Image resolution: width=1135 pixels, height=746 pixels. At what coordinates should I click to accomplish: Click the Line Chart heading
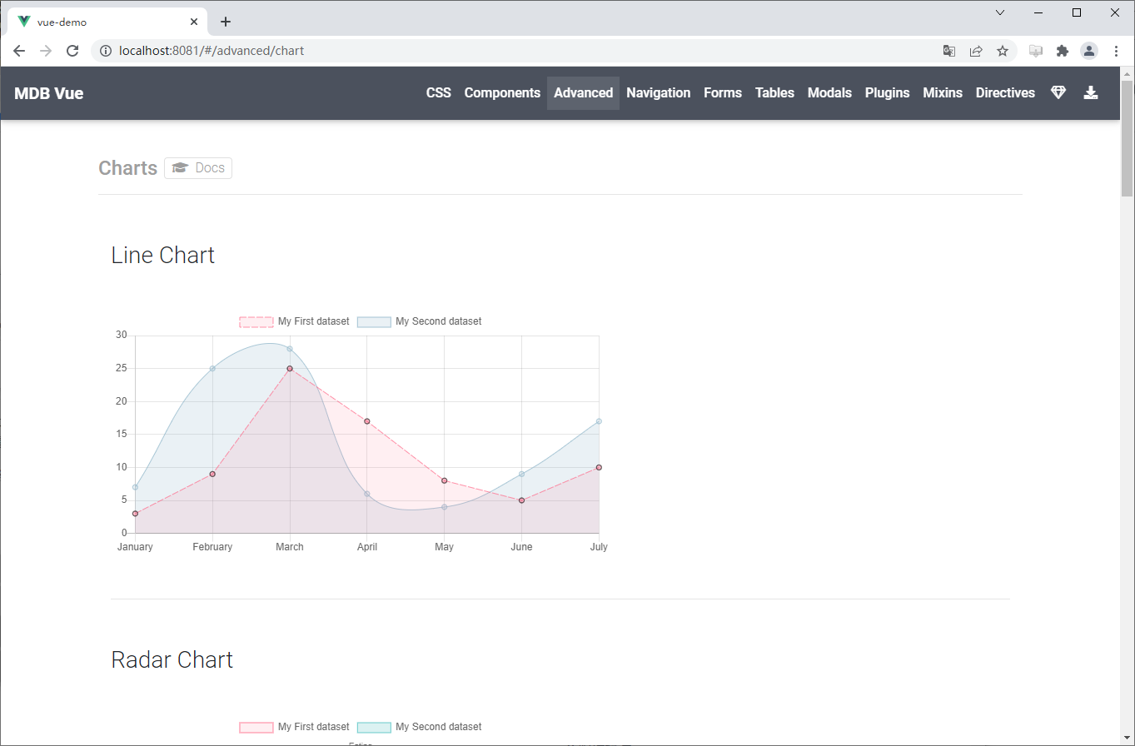click(163, 255)
